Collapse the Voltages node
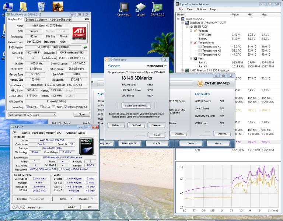This screenshot has width=283, height=221. 191,31
